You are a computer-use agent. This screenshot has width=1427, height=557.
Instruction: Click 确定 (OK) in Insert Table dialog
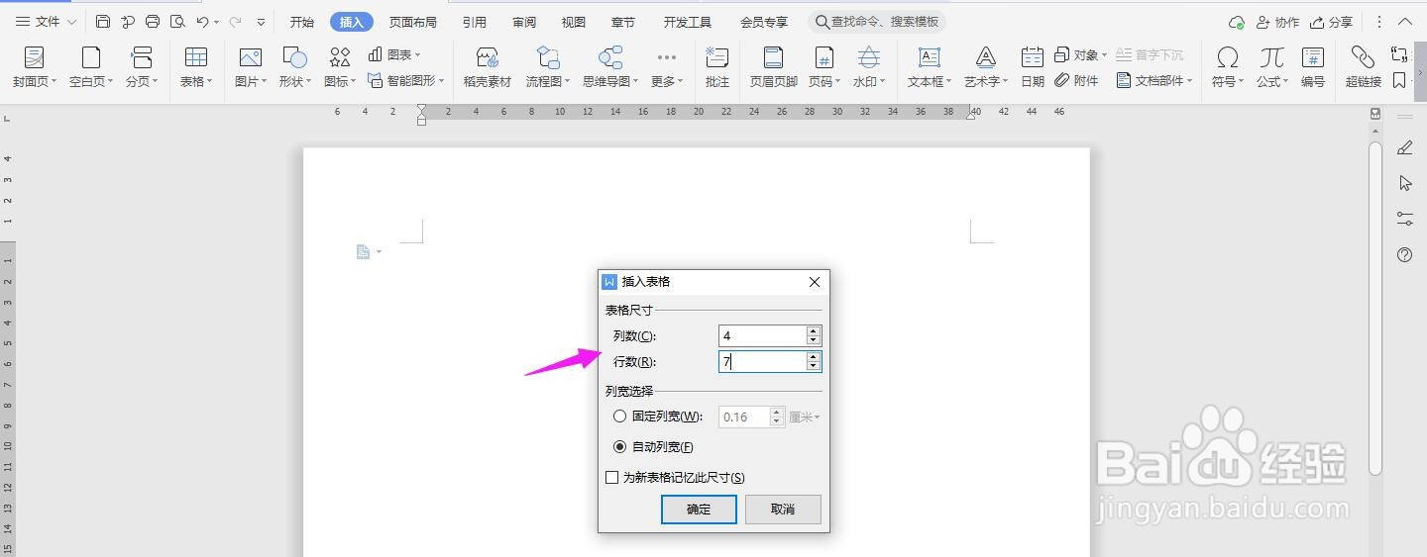point(699,509)
